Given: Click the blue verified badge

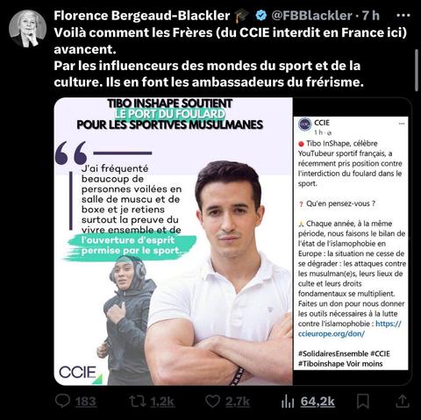Looking at the screenshot, I should [x=260, y=16].
